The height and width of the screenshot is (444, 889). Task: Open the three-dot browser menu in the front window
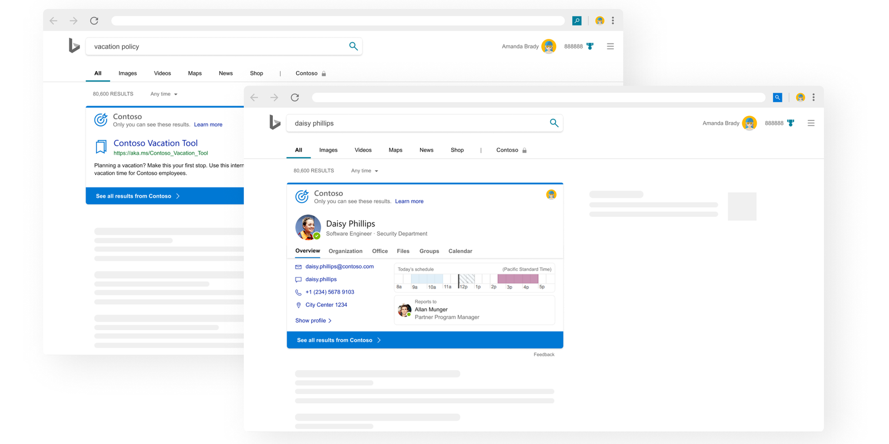[813, 98]
